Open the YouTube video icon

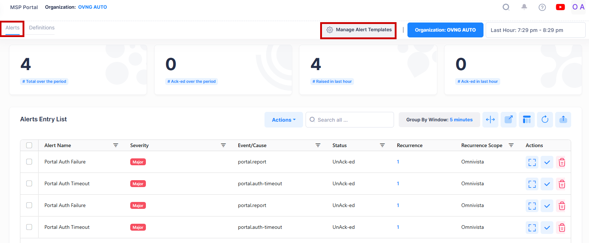[x=560, y=7]
